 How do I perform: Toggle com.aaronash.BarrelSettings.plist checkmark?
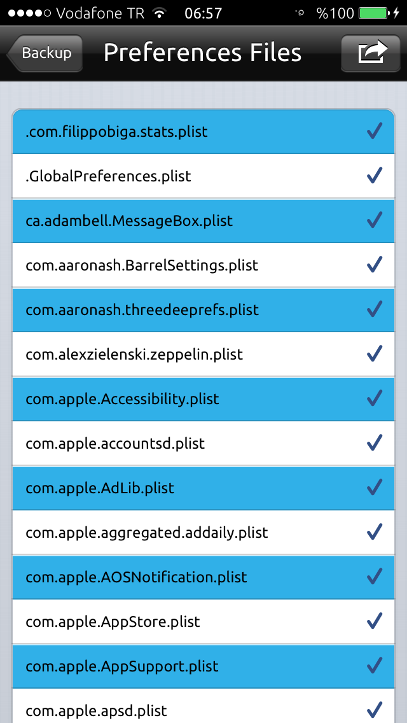click(375, 265)
